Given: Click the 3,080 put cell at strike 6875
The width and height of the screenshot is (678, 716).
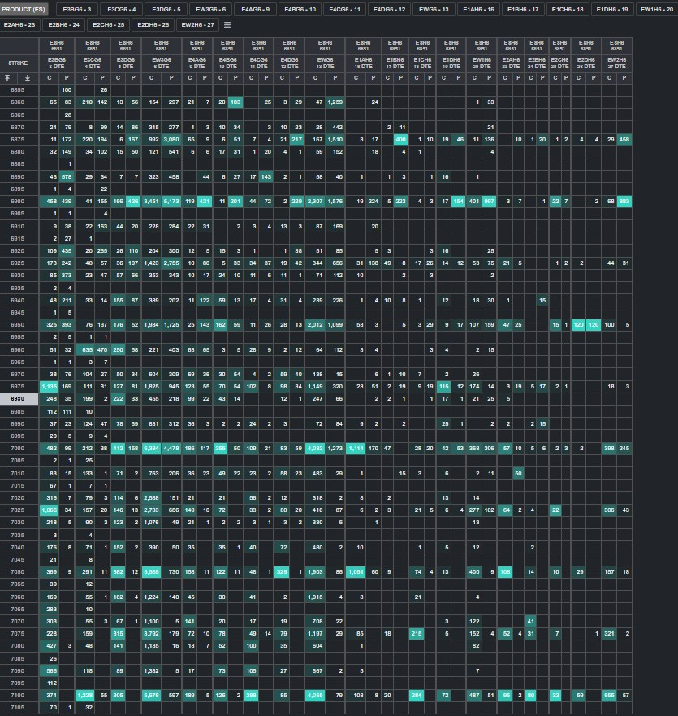Looking at the screenshot, I should pyautogui.click(x=171, y=140).
